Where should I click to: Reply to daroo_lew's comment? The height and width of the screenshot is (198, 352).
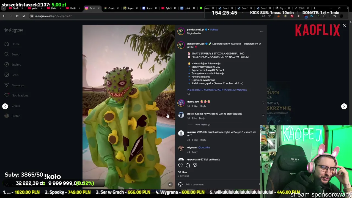[203, 106]
